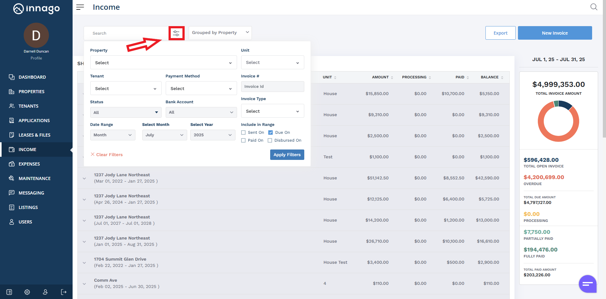Click the Invoice Id input field

tap(272, 87)
